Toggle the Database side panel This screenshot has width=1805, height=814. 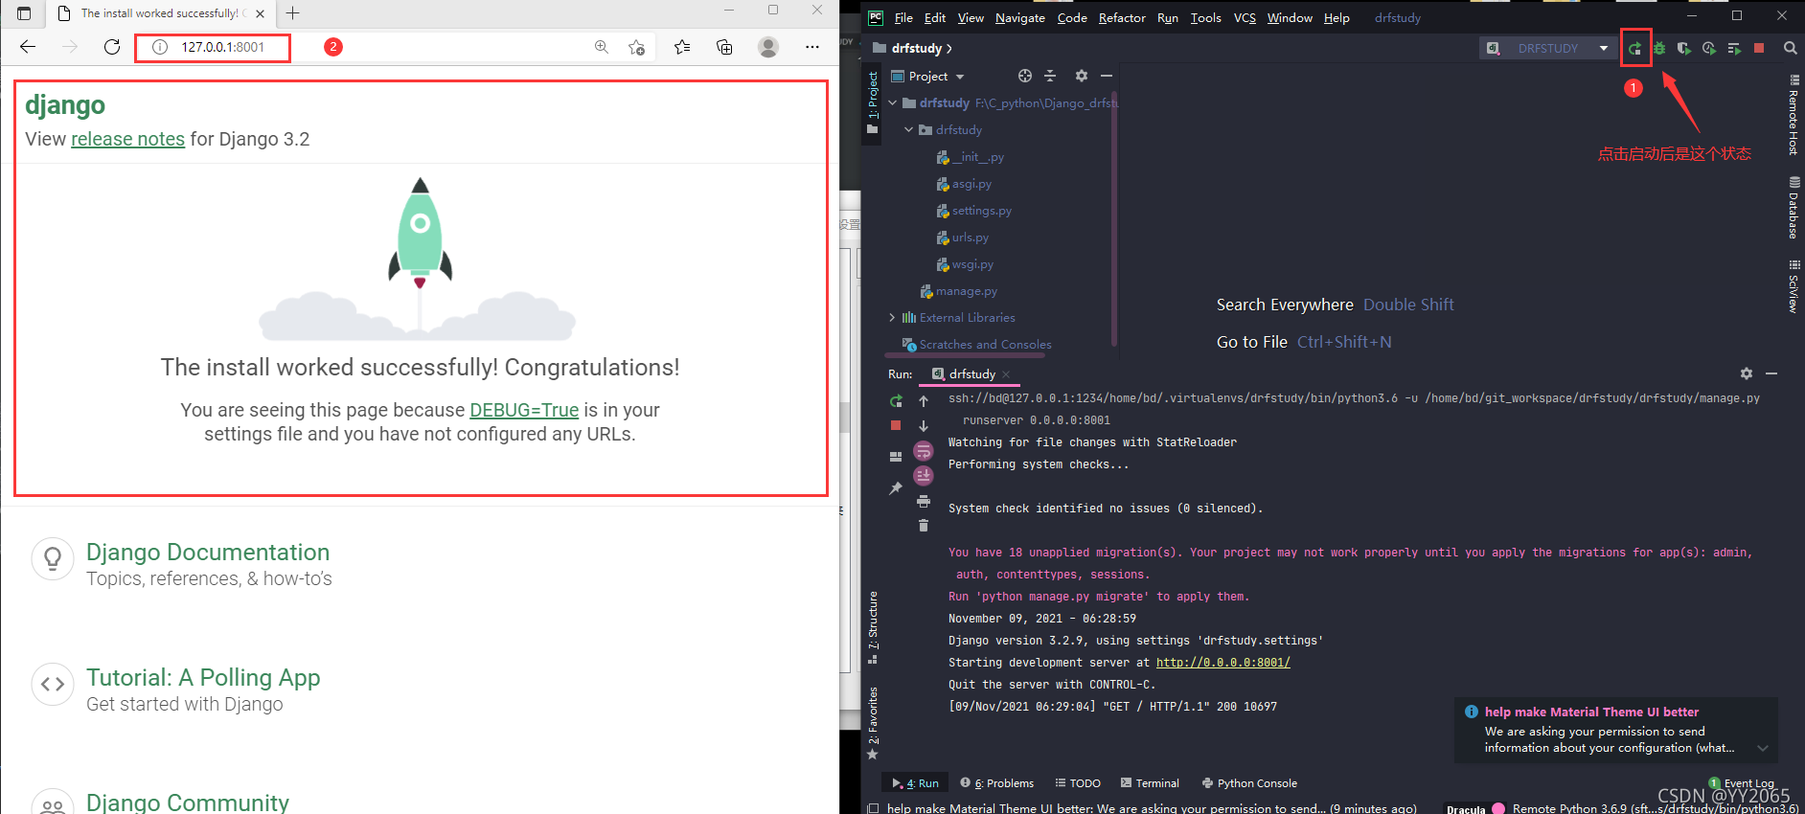[1794, 207]
